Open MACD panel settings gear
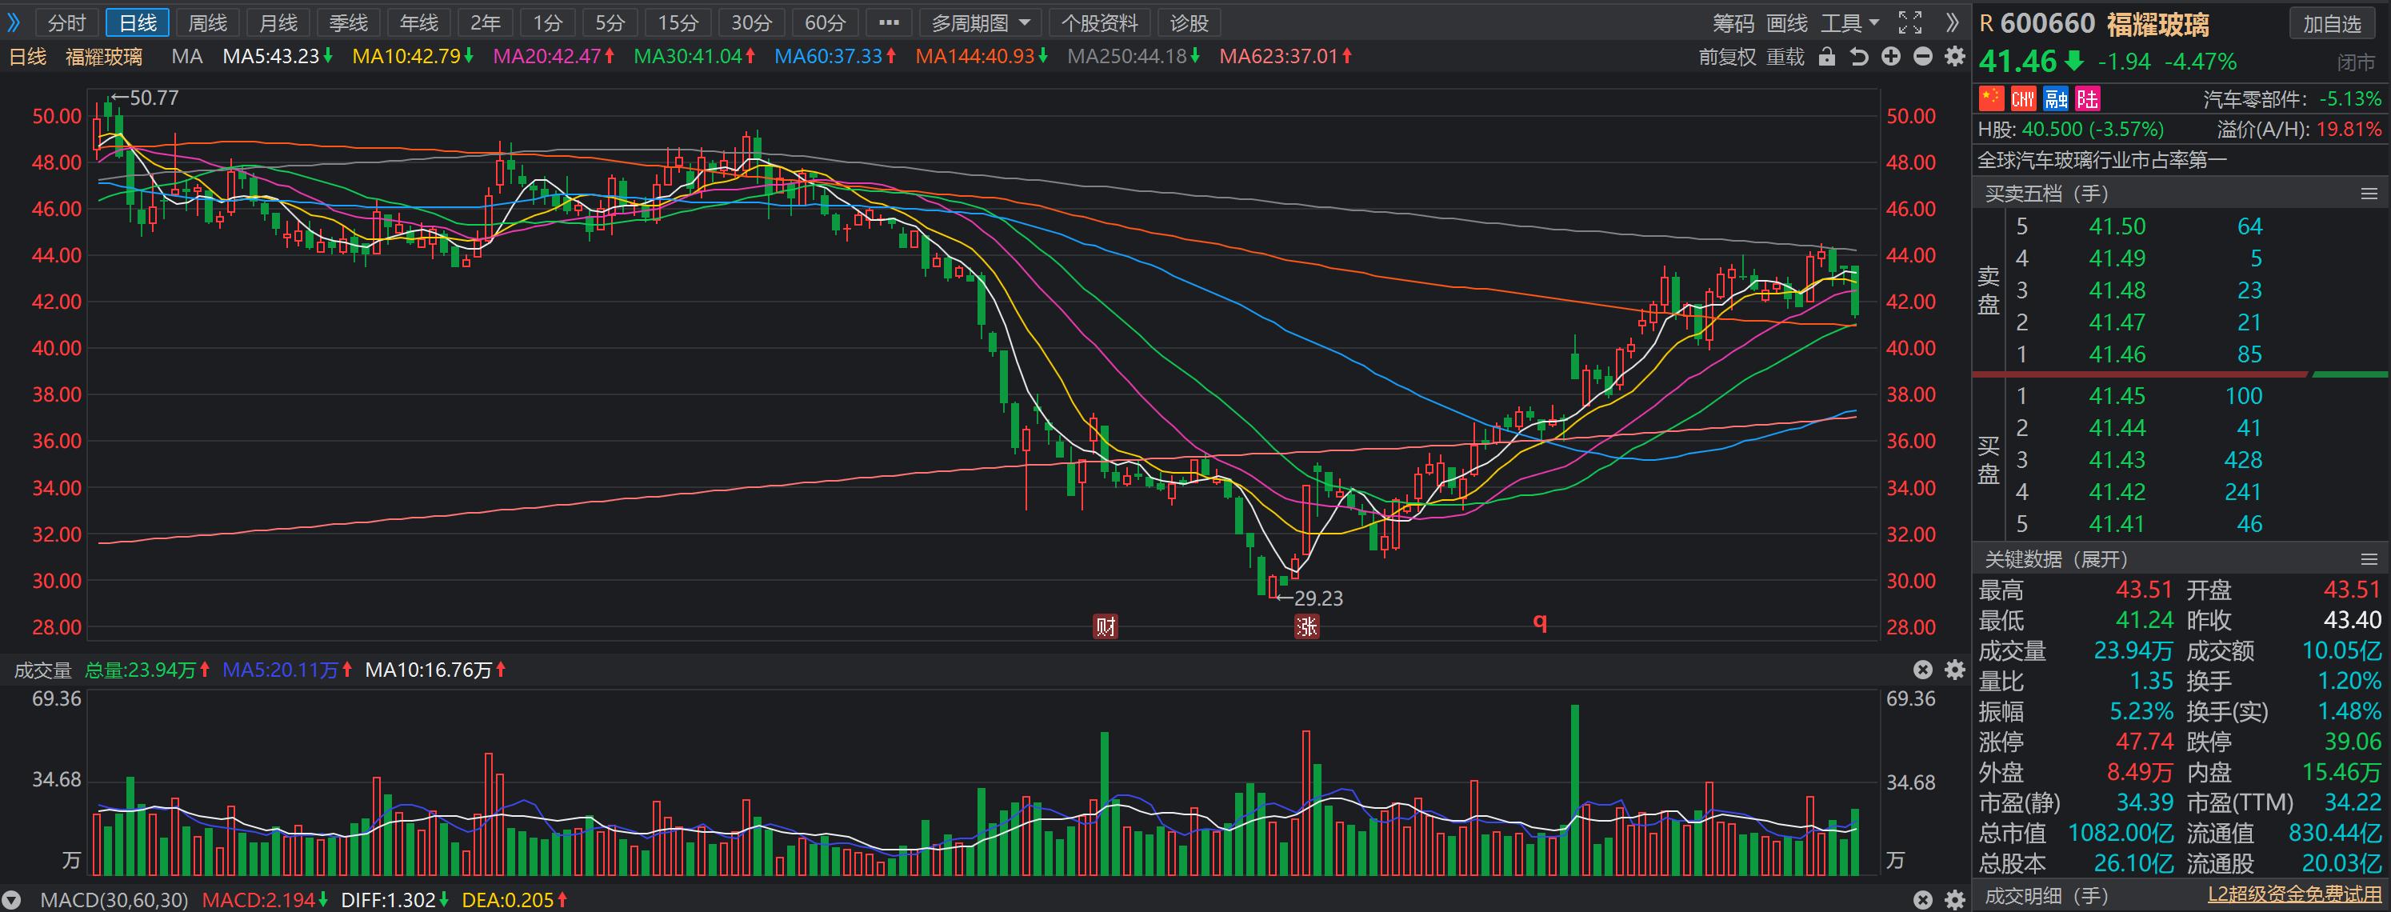Screen dimensions: 2391x912 tap(1955, 900)
